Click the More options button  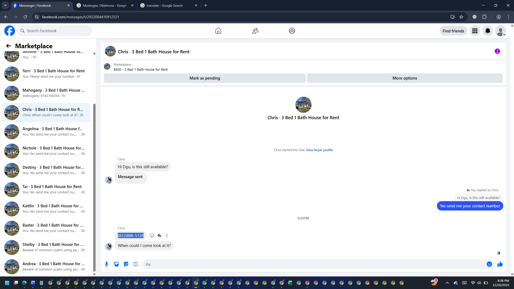click(x=405, y=78)
